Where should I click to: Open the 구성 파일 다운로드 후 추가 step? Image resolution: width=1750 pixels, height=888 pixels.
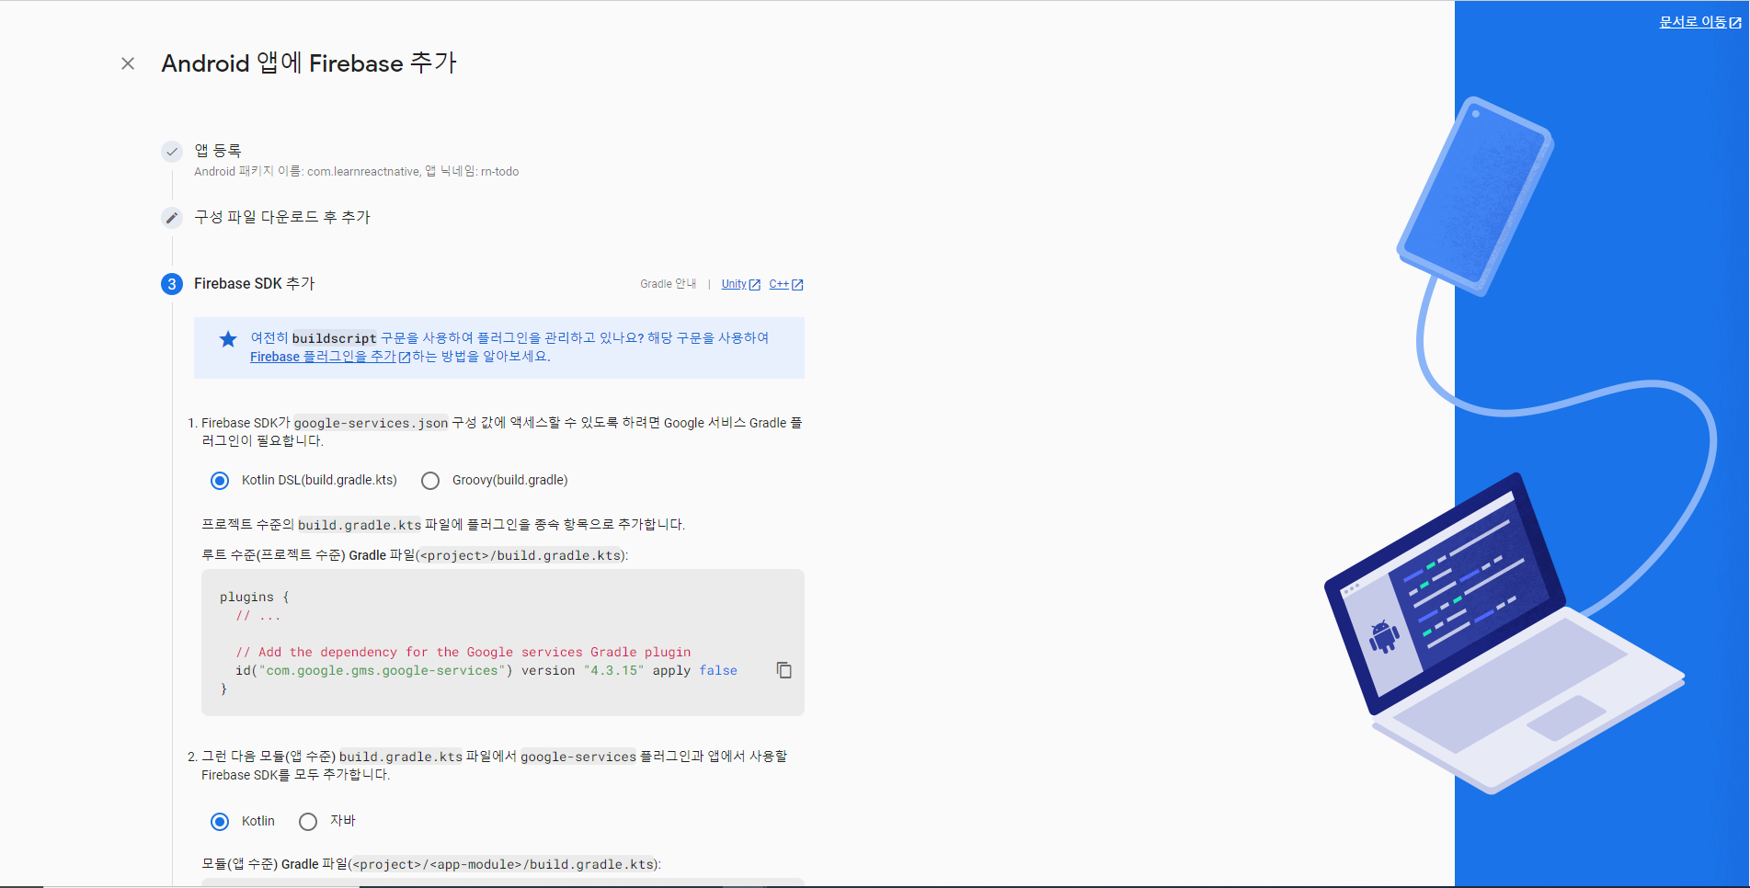click(x=282, y=217)
